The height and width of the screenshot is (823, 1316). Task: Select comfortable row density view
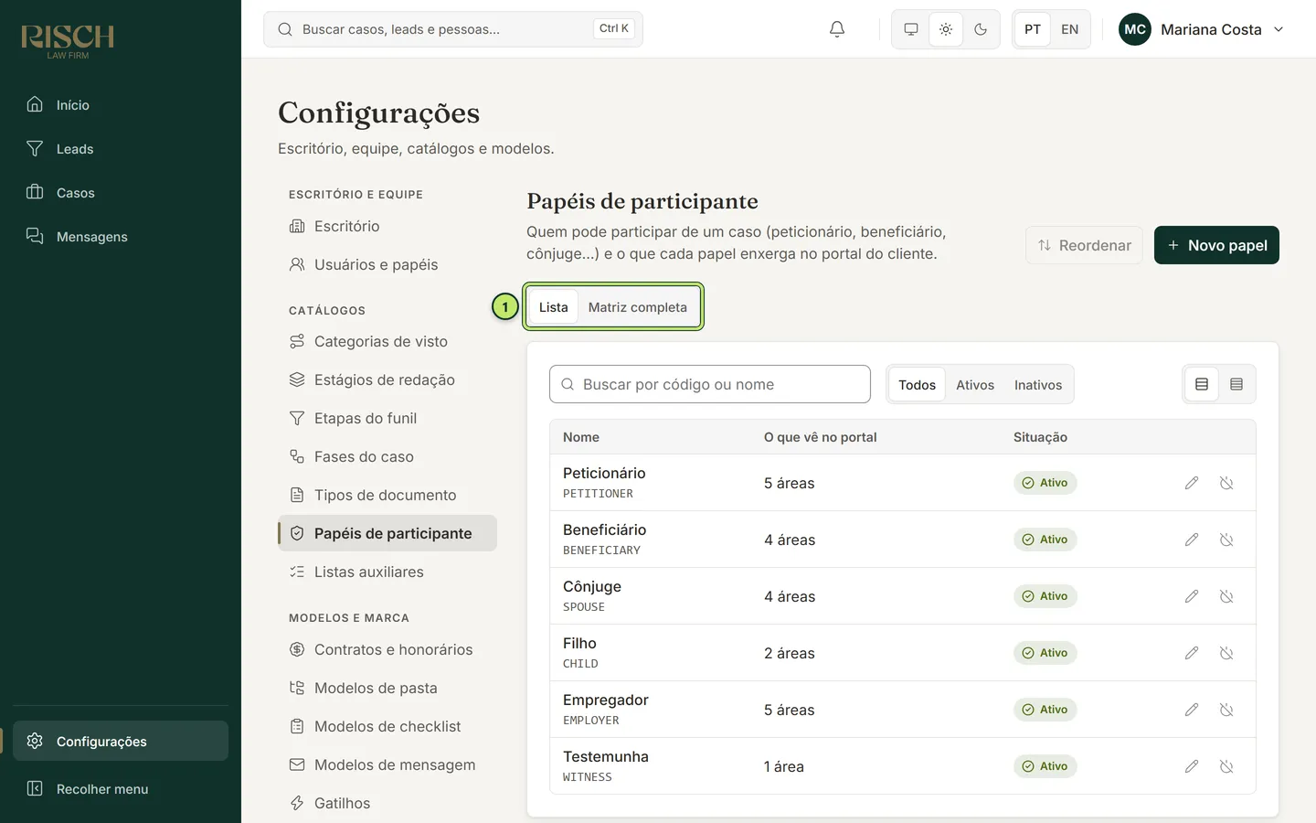point(1202,384)
